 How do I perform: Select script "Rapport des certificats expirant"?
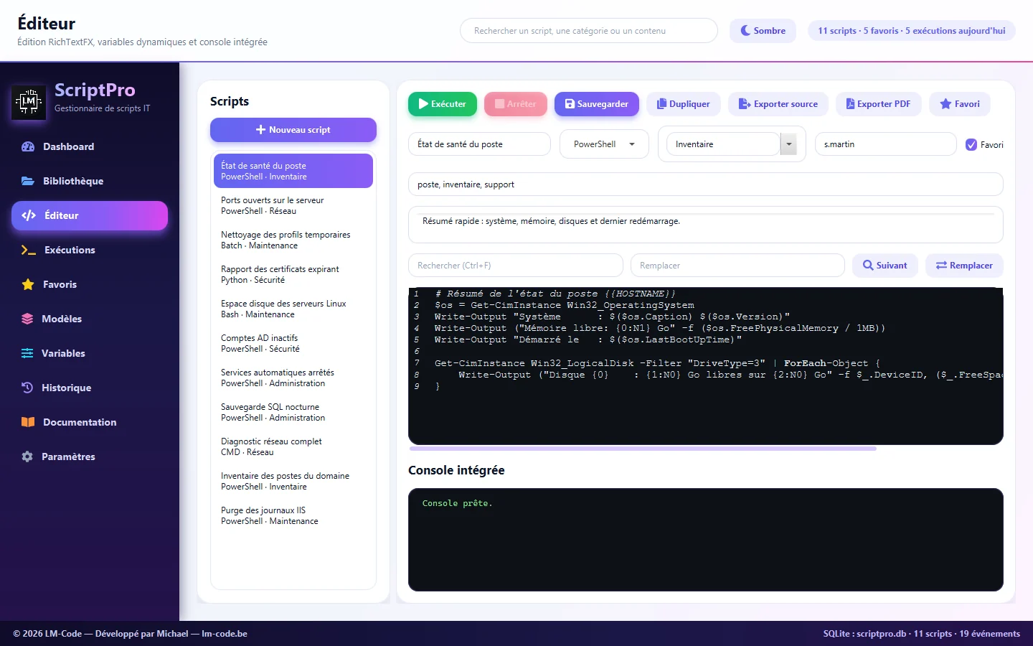[x=293, y=274]
